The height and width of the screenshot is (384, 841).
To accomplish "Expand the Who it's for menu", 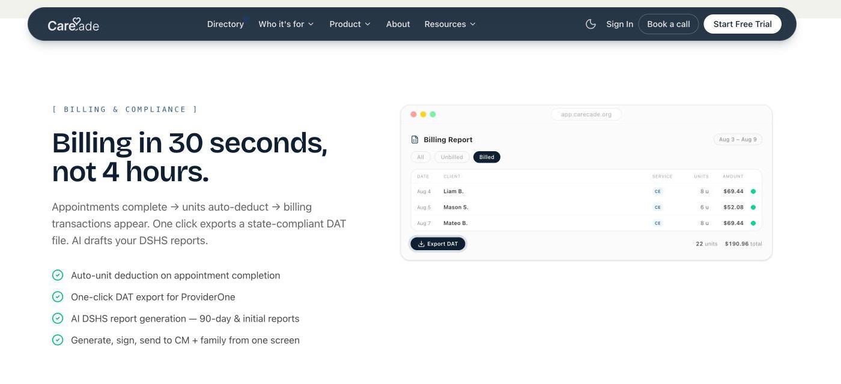I will click(x=286, y=24).
